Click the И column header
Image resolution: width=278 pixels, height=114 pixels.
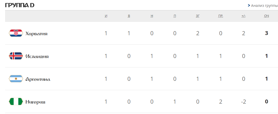106,16
